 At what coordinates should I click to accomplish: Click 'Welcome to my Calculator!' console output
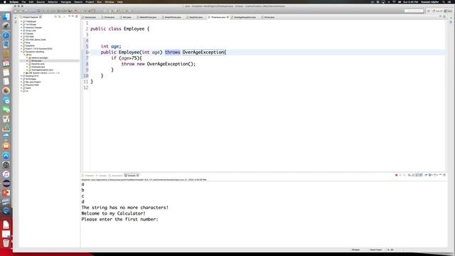[x=113, y=213]
